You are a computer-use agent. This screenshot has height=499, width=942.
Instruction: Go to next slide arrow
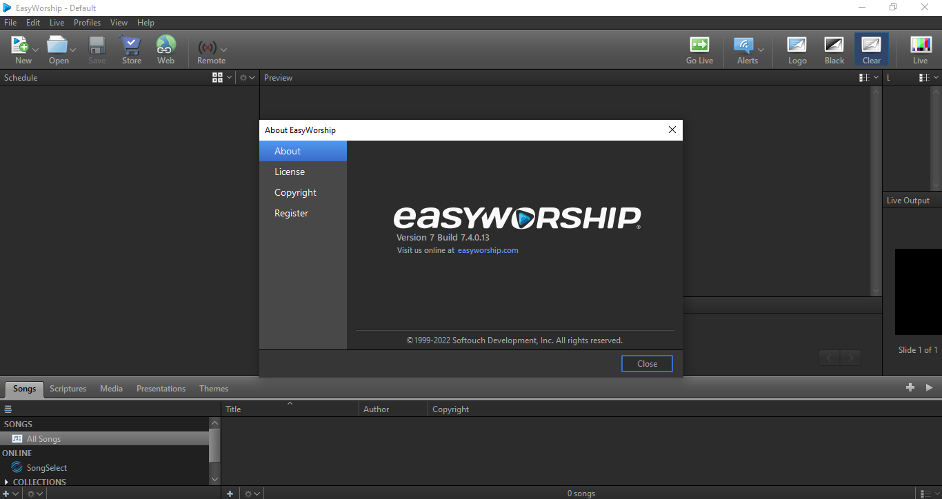pyautogui.click(x=851, y=358)
